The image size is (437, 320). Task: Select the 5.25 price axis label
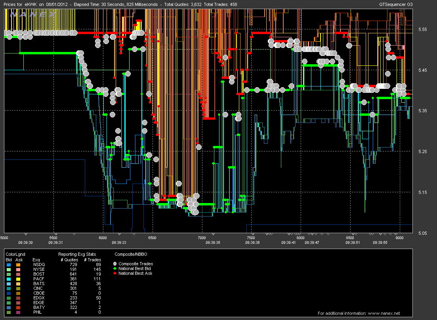point(422,151)
